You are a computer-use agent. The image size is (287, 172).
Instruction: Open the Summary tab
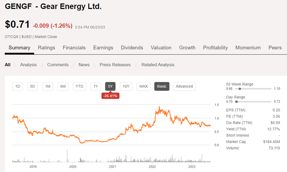coord(19,48)
